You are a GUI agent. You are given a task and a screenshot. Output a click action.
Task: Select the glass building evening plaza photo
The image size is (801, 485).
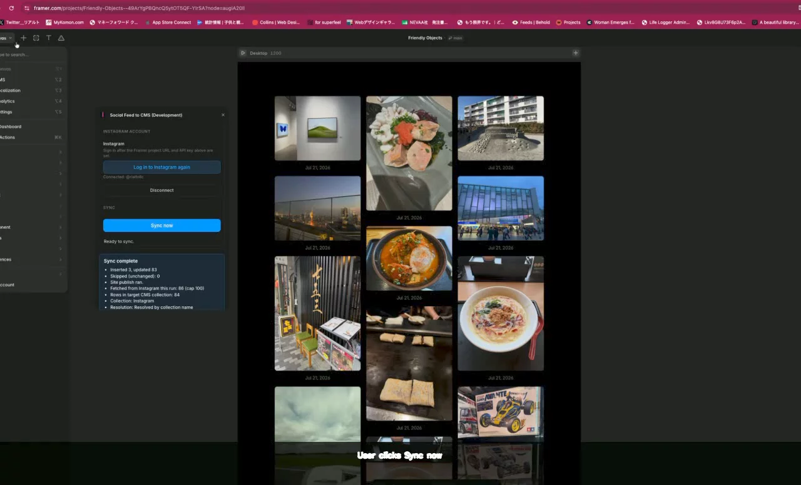(501, 208)
